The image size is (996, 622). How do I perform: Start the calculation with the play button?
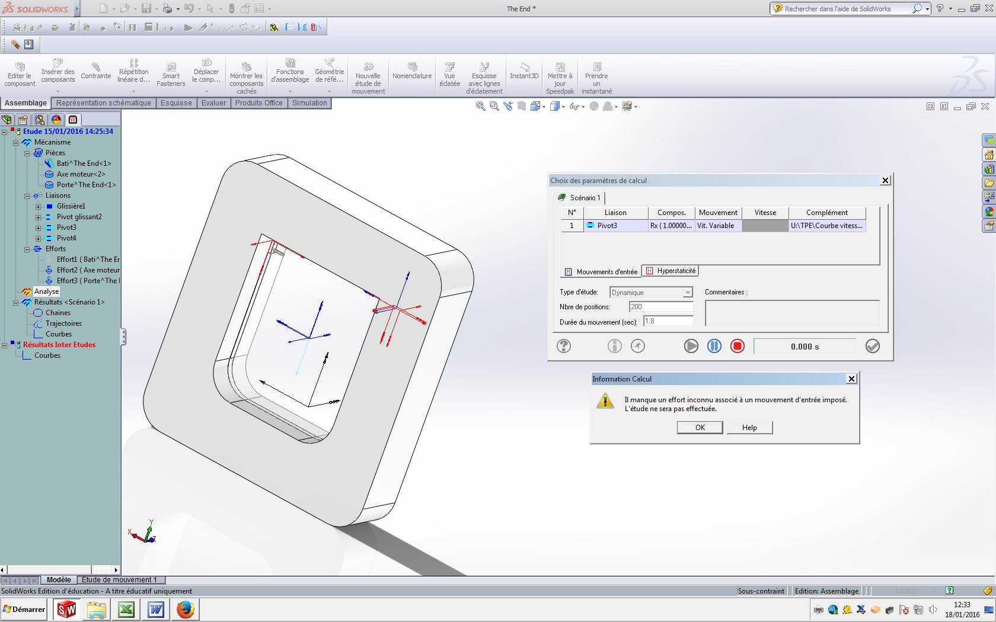coord(691,346)
